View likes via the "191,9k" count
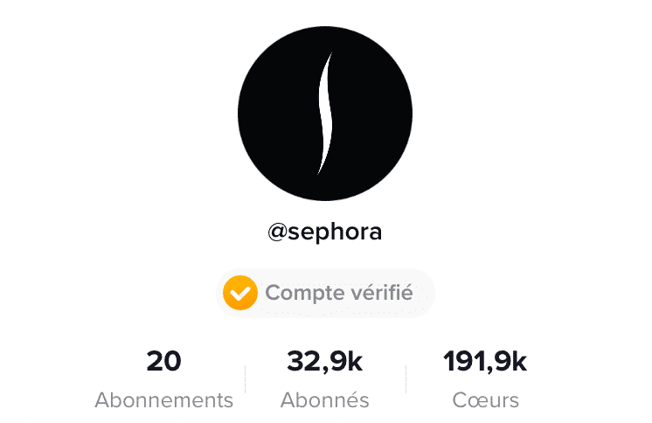The height and width of the screenshot is (423, 652). (x=485, y=361)
